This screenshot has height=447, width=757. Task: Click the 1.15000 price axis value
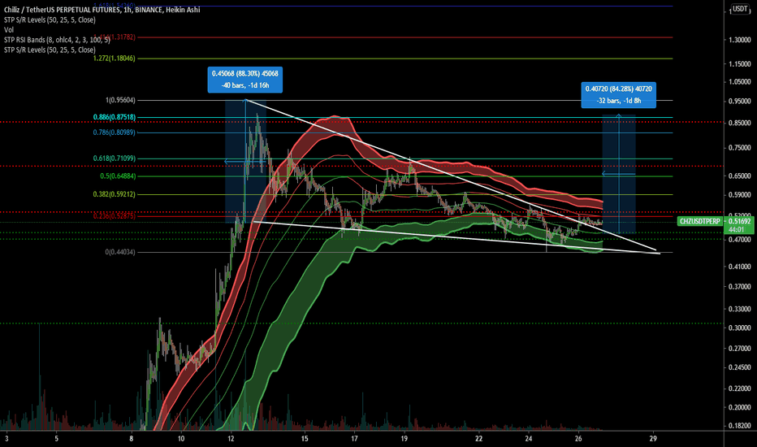click(740, 63)
